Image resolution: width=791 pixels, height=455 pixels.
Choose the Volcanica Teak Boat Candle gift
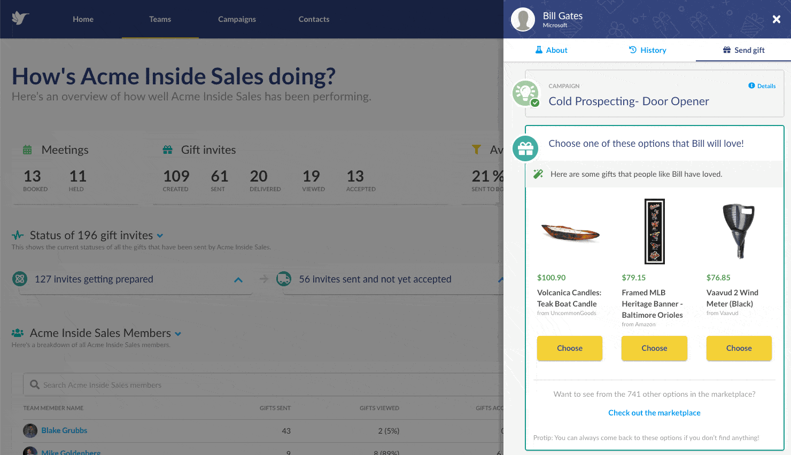[x=570, y=348]
